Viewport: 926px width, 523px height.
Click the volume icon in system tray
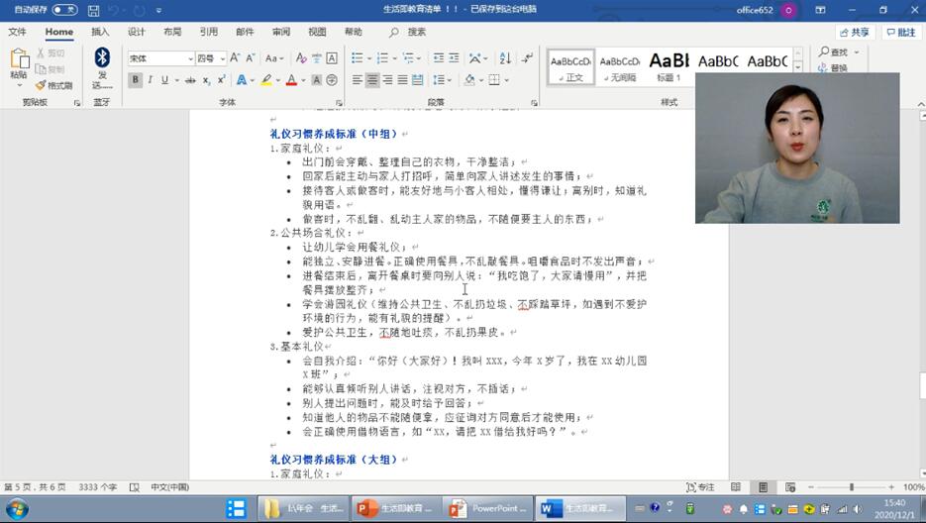click(x=858, y=509)
